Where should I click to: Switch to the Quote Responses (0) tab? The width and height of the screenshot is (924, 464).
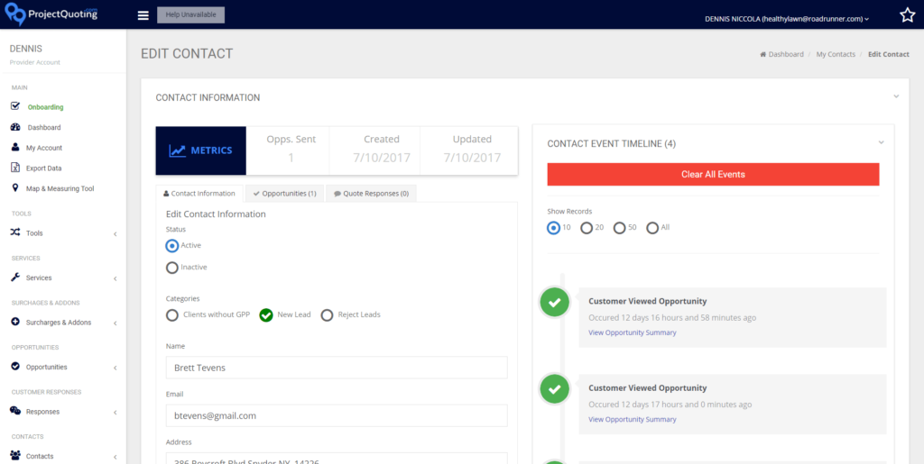tap(371, 193)
